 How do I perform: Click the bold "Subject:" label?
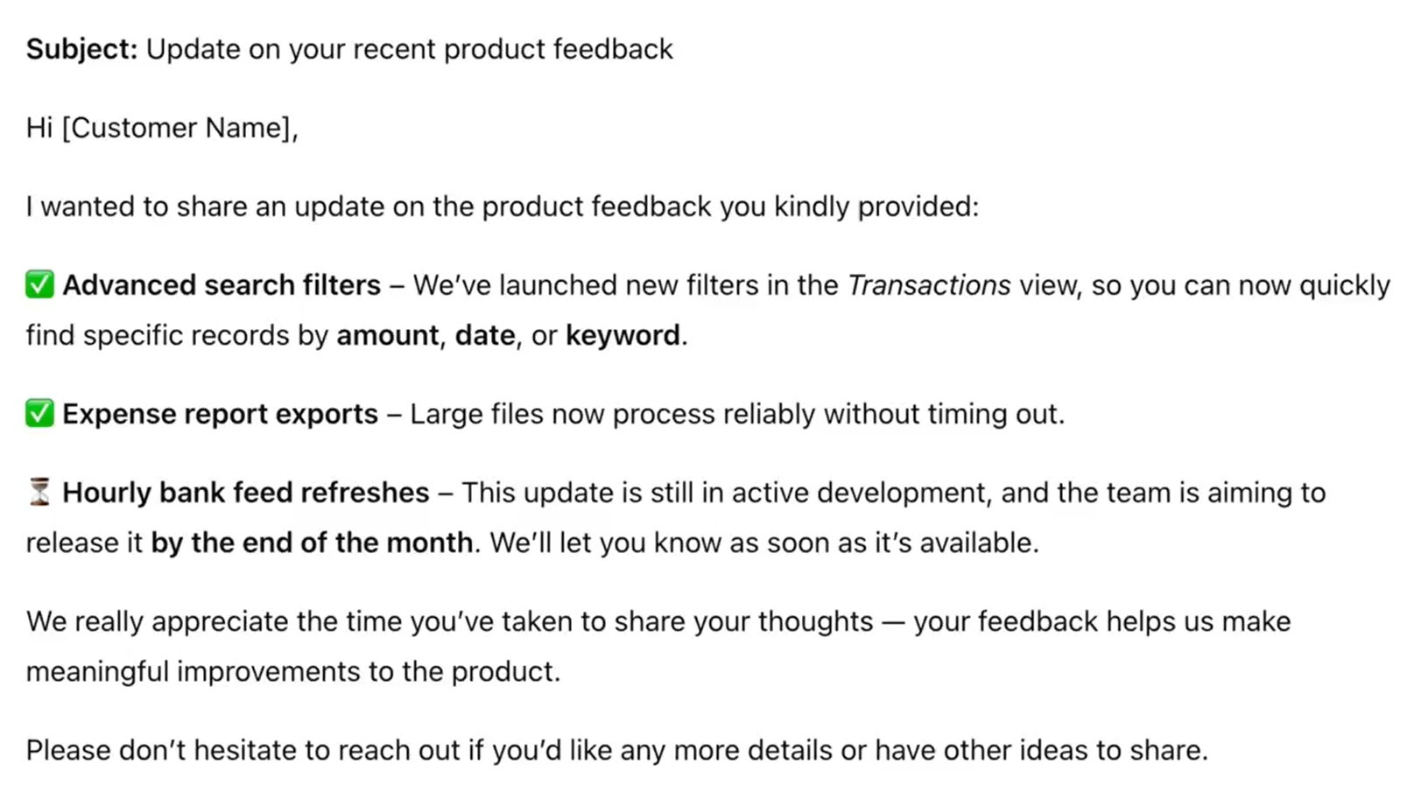[81, 49]
